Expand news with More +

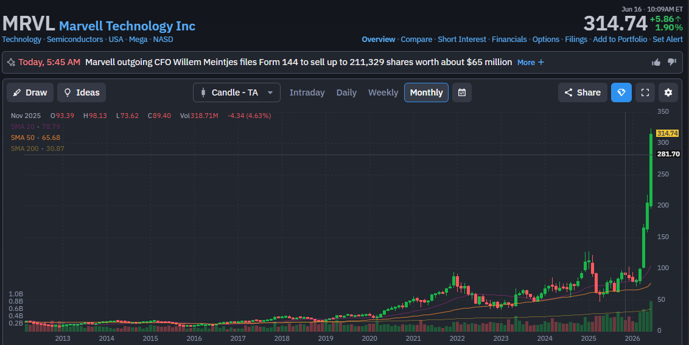coord(531,63)
